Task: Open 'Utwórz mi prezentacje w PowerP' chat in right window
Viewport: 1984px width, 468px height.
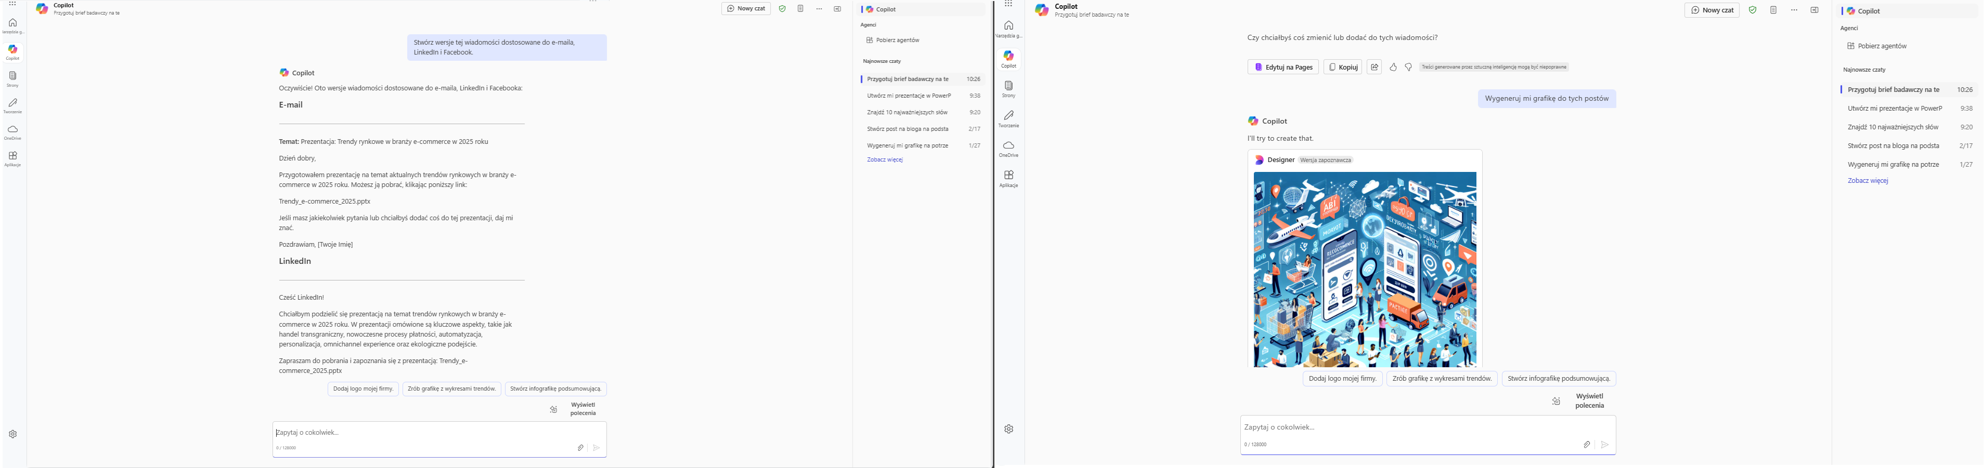Action: 1894,109
